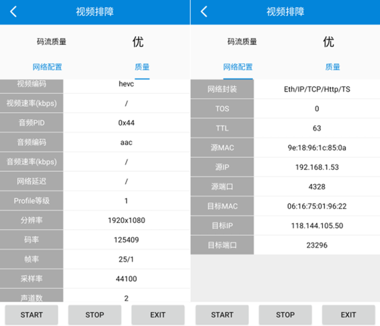
Task: Select the 网络配置 tab in right panel
Action: [x=238, y=67]
